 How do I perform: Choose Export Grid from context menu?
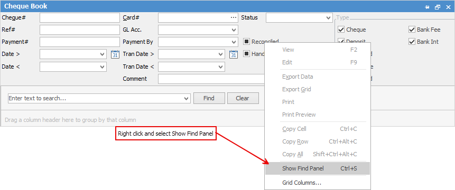(318, 89)
